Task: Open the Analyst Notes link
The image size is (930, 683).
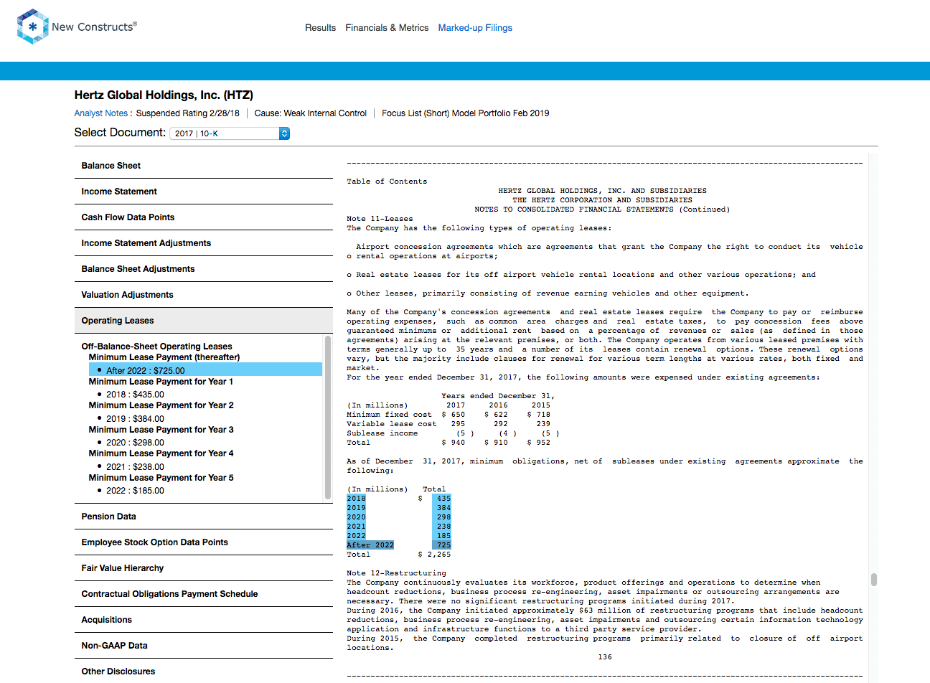Action: 101,113
